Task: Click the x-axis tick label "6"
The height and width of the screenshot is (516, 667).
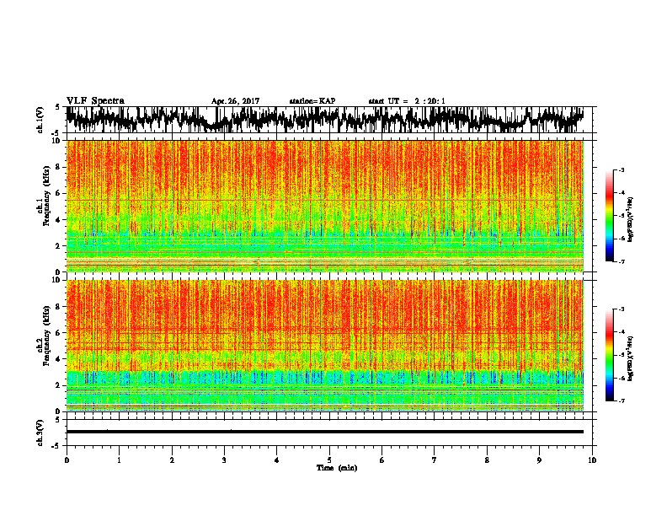Action: [382, 460]
